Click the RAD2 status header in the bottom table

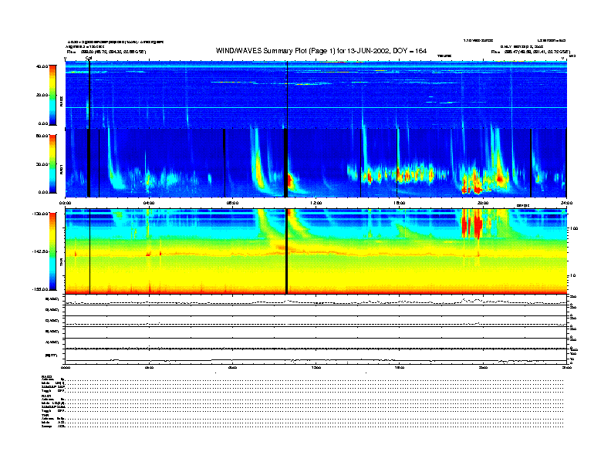[46, 376]
